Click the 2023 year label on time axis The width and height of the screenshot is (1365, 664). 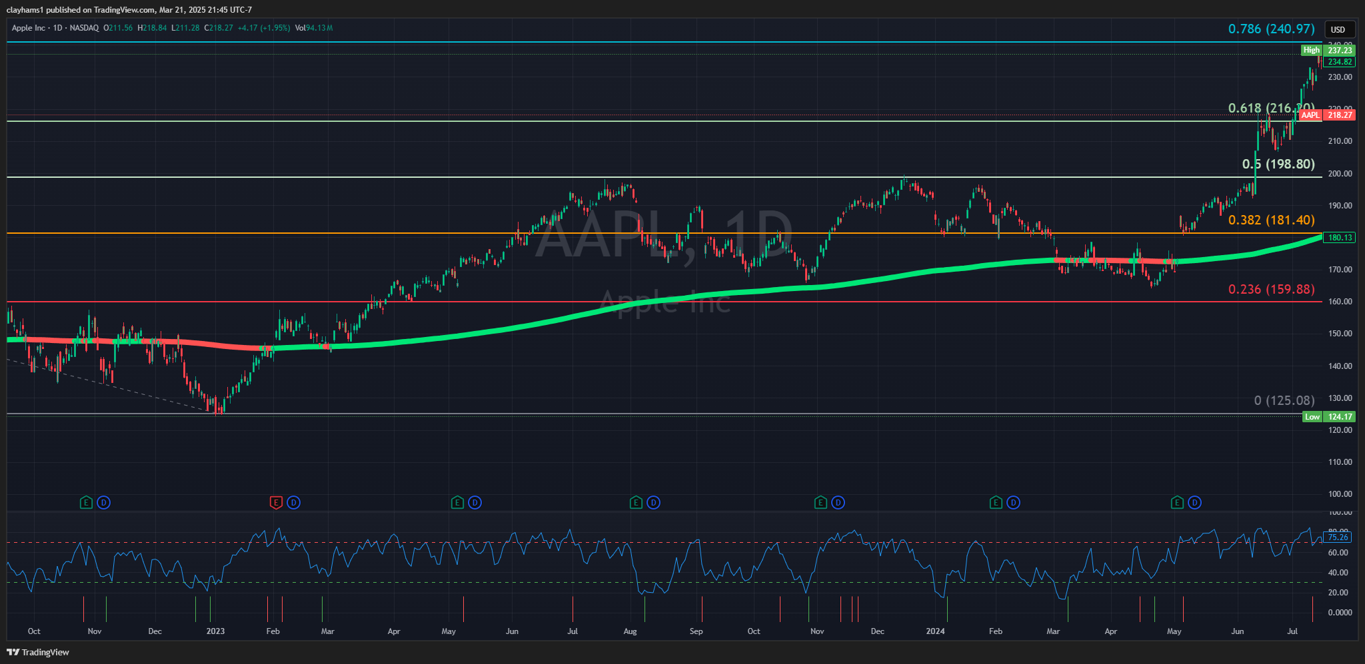[215, 631]
